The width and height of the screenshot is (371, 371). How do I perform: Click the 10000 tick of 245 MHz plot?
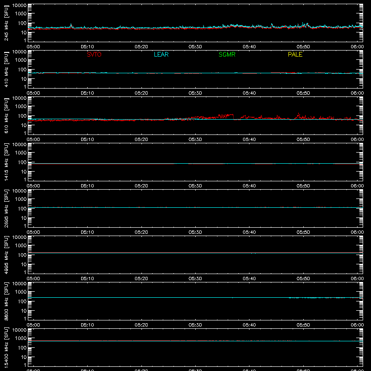pyautogui.click(x=19, y=6)
